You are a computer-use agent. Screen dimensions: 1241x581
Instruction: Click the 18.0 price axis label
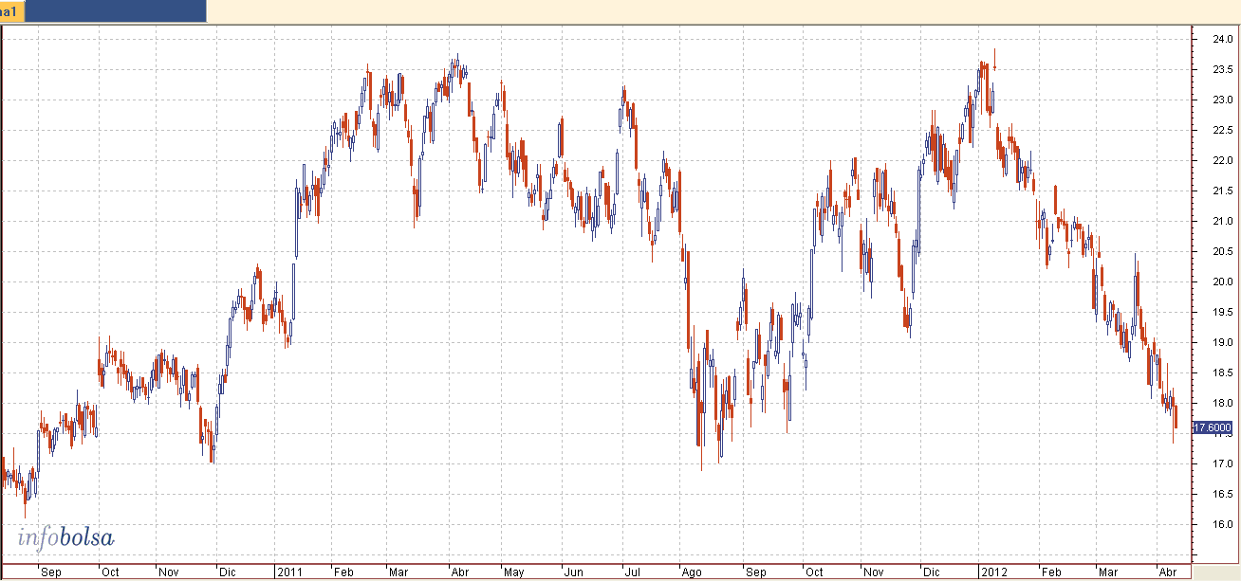pos(1222,403)
